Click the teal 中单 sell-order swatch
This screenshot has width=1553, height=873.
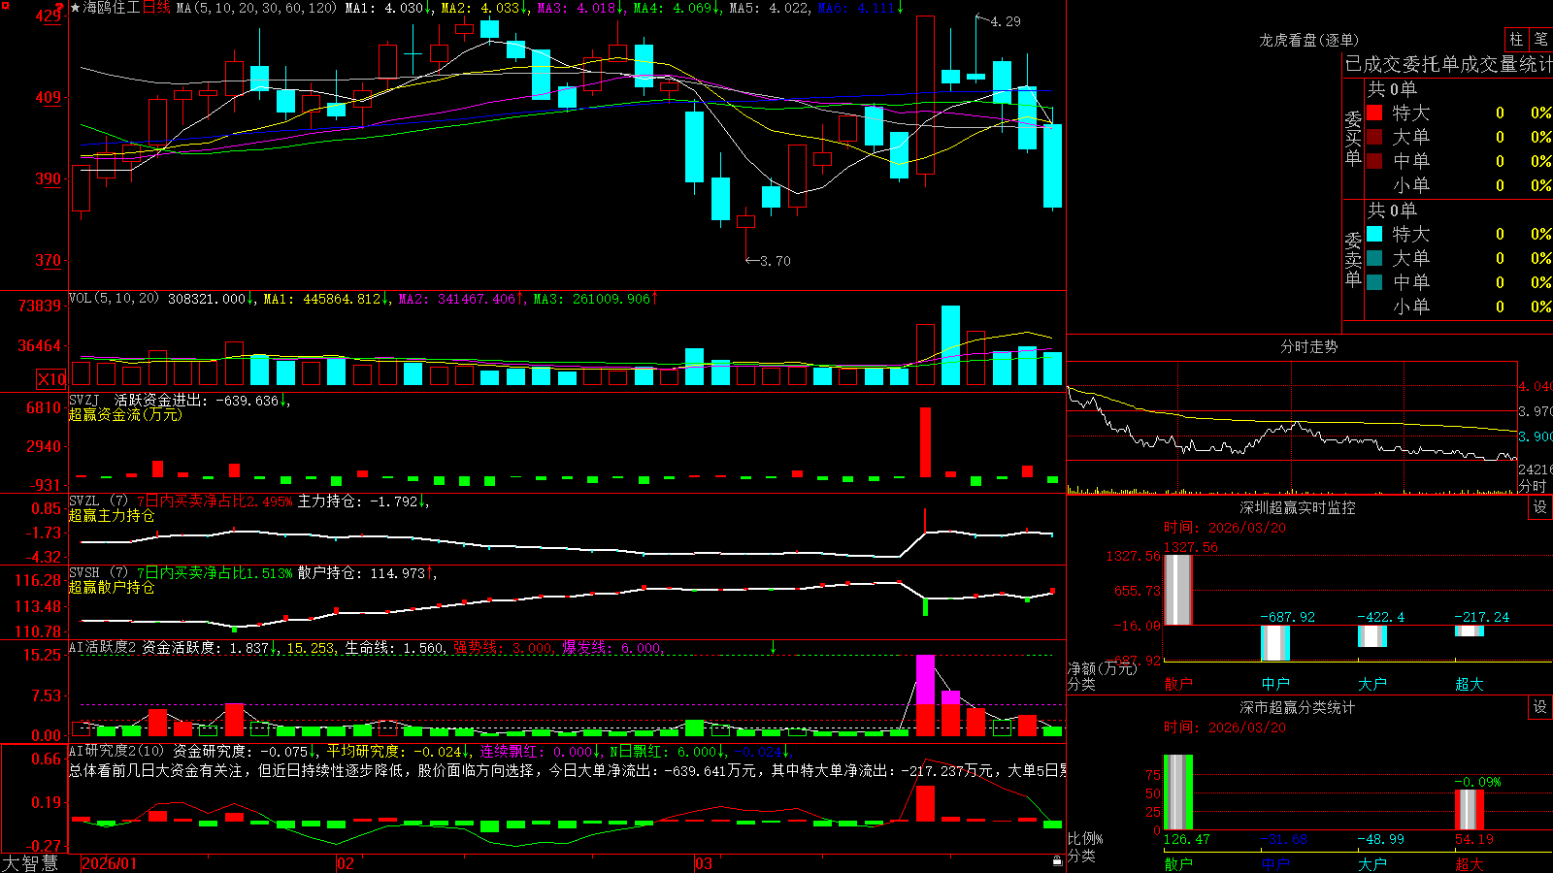coord(1374,282)
